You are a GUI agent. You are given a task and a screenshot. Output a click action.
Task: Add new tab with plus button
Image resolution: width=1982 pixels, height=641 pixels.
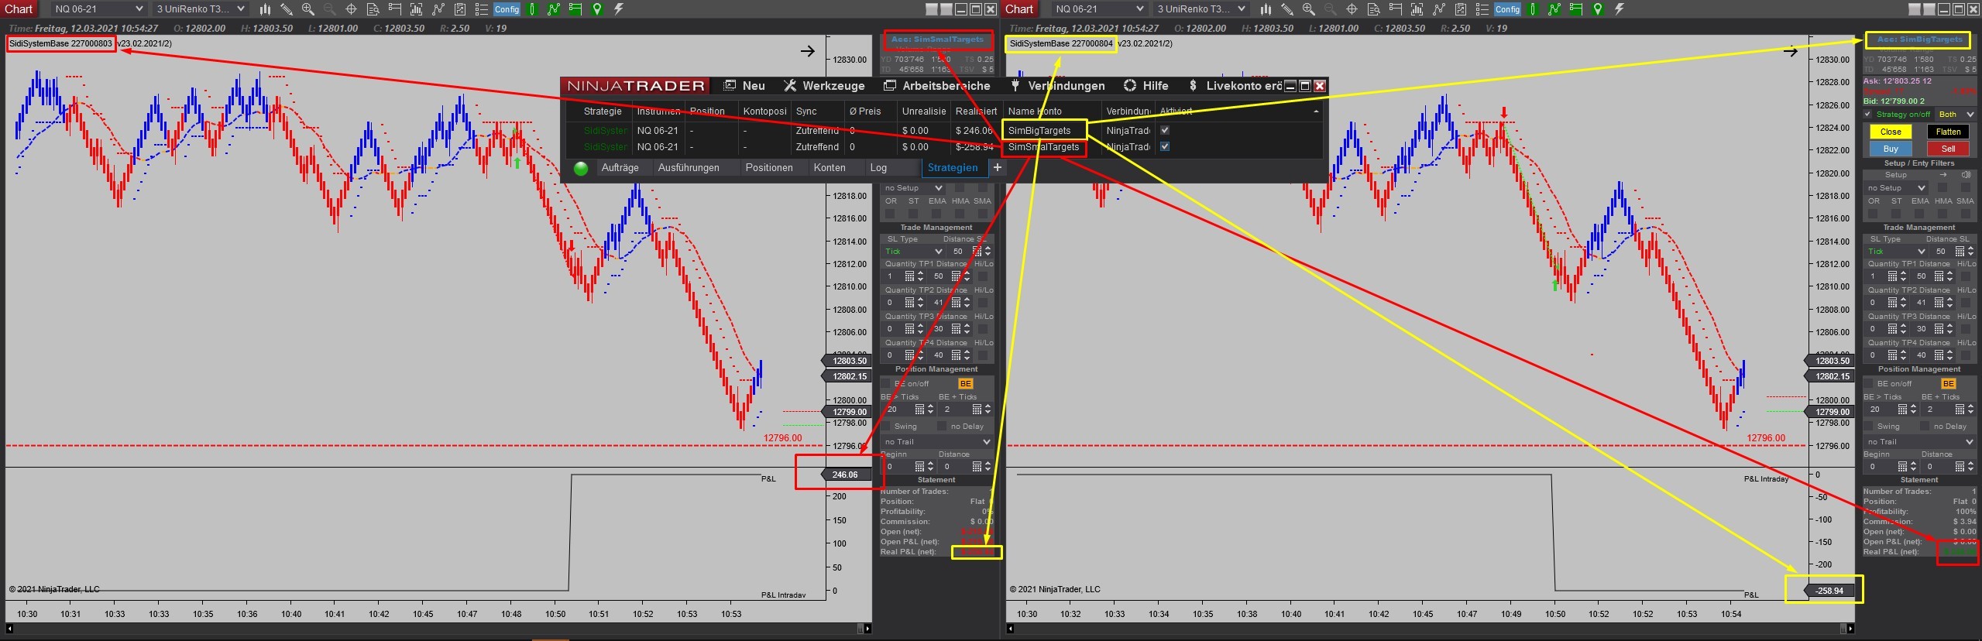998,168
